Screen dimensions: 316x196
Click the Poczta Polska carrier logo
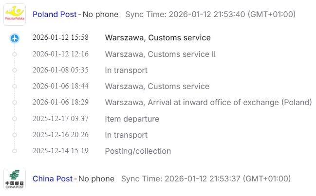click(15, 14)
